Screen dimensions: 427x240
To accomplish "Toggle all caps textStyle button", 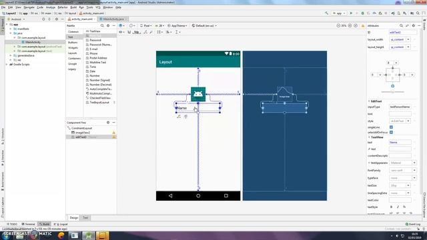I will (x=404, y=207).
